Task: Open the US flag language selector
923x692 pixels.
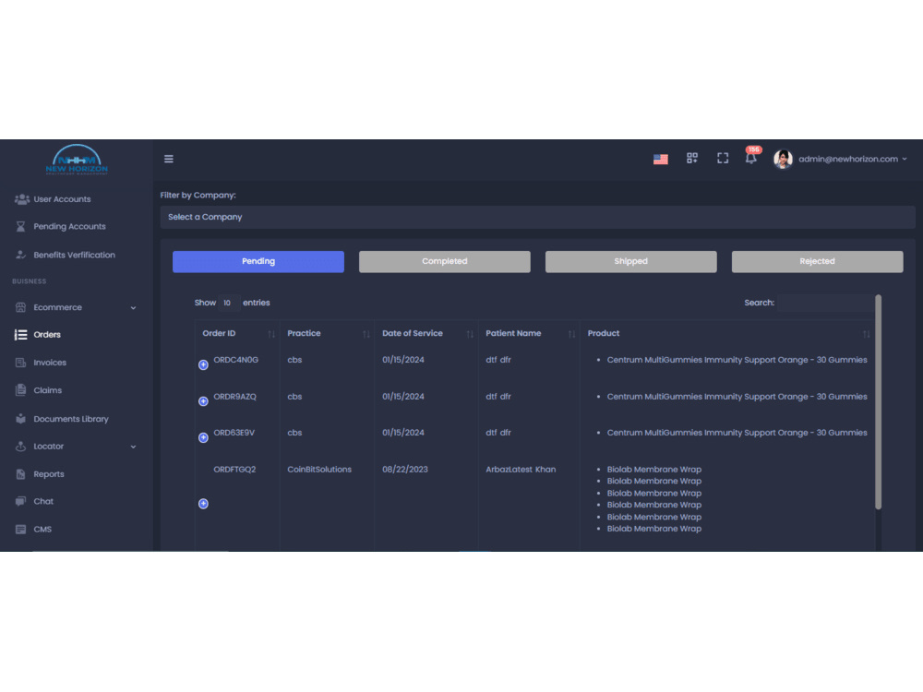Action: click(x=661, y=159)
